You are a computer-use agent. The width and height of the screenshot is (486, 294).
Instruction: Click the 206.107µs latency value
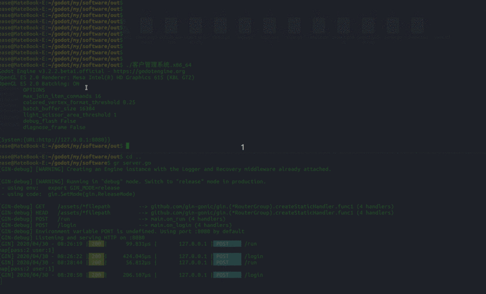click(x=137, y=275)
